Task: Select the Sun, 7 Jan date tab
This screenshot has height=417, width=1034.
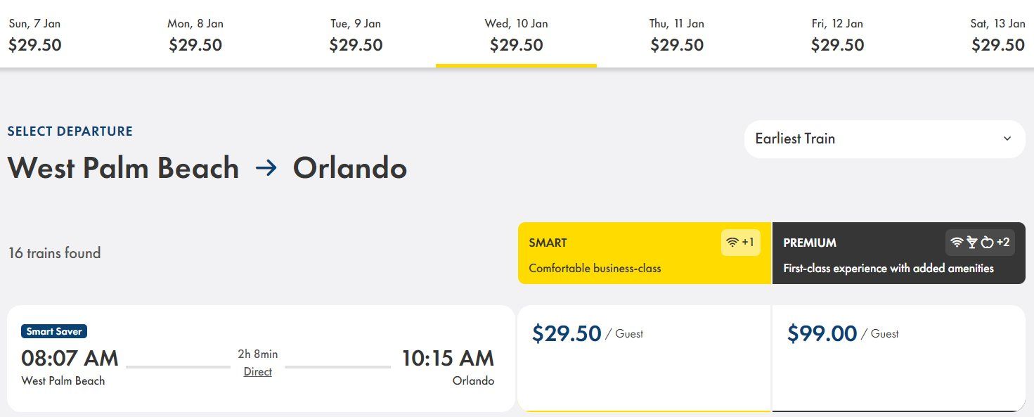Action: tap(35, 35)
